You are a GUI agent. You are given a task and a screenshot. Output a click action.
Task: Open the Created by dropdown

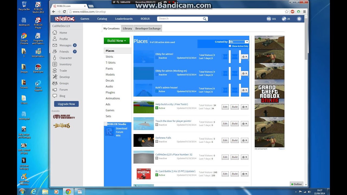(239, 42)
